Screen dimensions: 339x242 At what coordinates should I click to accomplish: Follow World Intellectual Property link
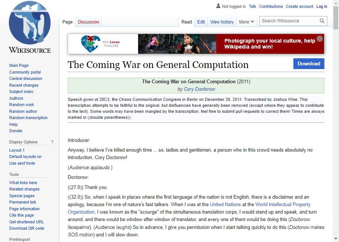(283, 204)
